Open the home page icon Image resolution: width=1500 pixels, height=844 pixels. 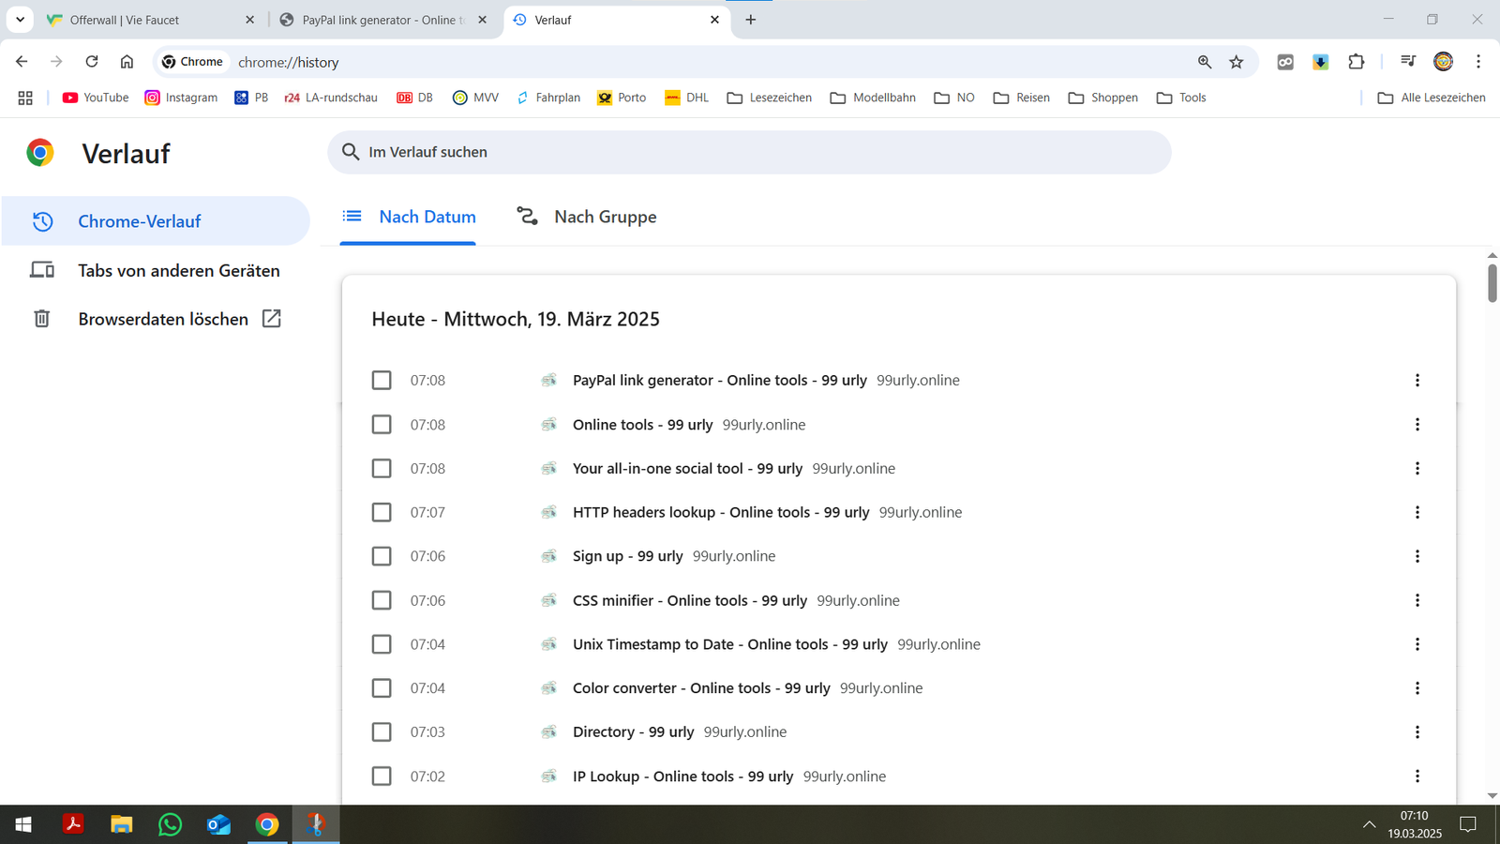[x=127, y=62]
